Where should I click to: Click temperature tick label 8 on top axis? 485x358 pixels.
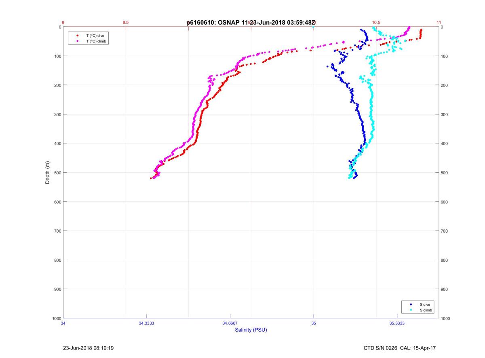[x=63, y=22]
